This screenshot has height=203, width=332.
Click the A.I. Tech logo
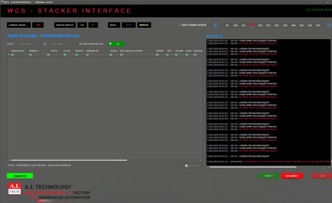click(x=14, y=189)
